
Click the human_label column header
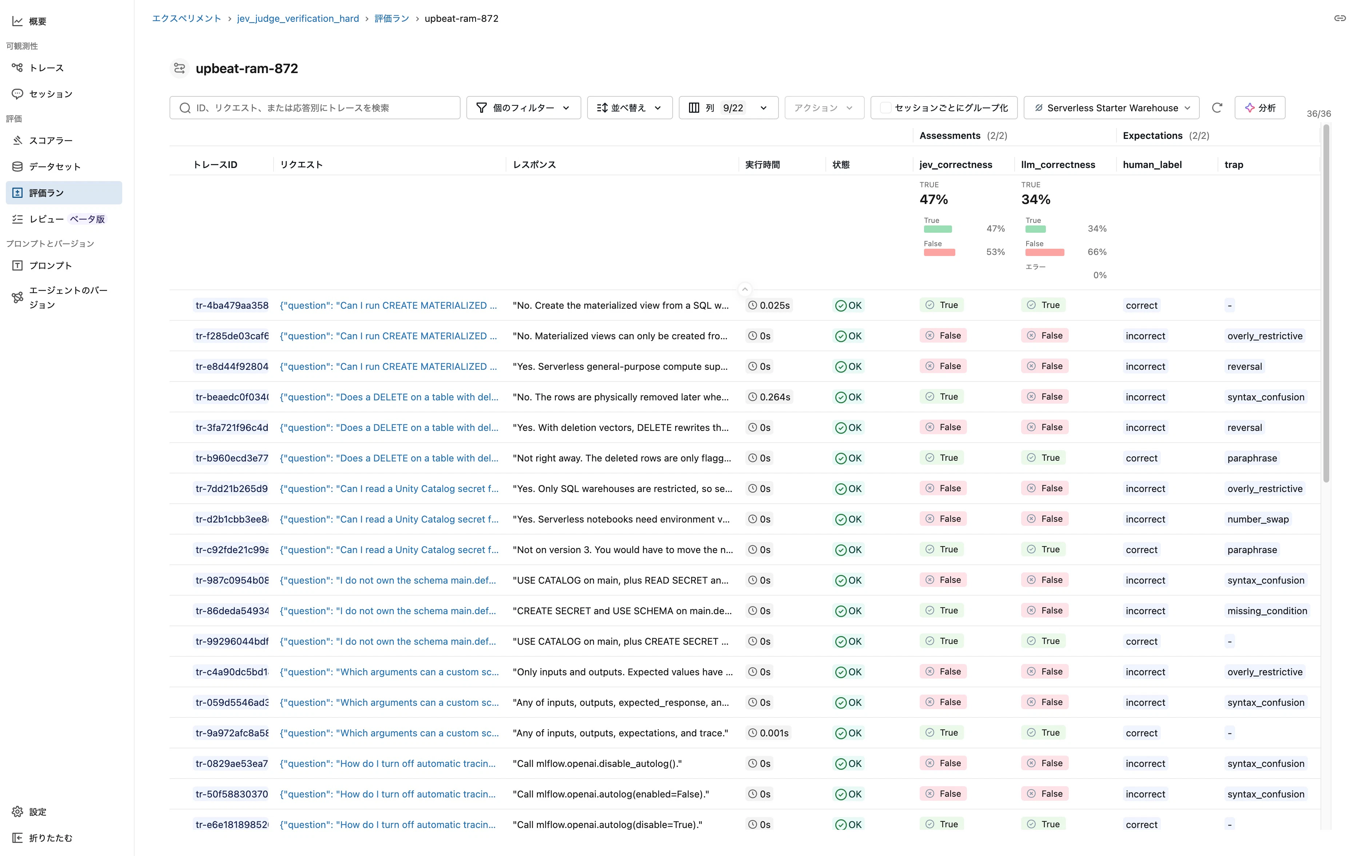pyautogui.click(x=1152, y=165)
